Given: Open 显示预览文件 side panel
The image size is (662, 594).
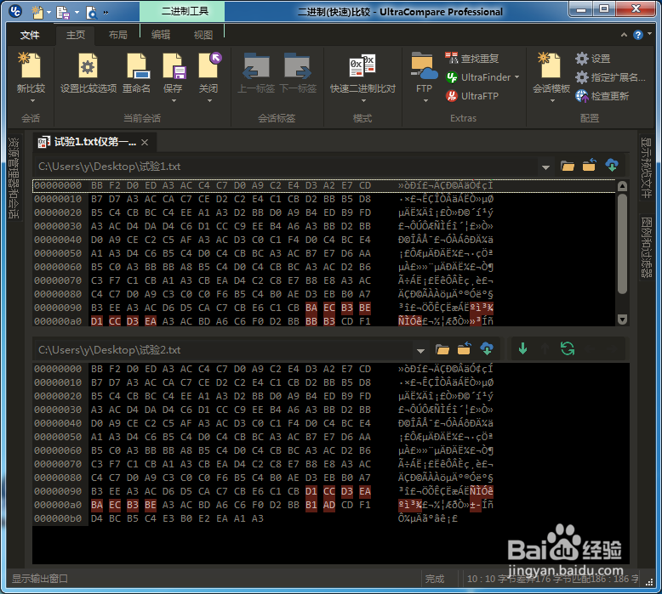Looking at the screenshot, I should tap(646, 167).
